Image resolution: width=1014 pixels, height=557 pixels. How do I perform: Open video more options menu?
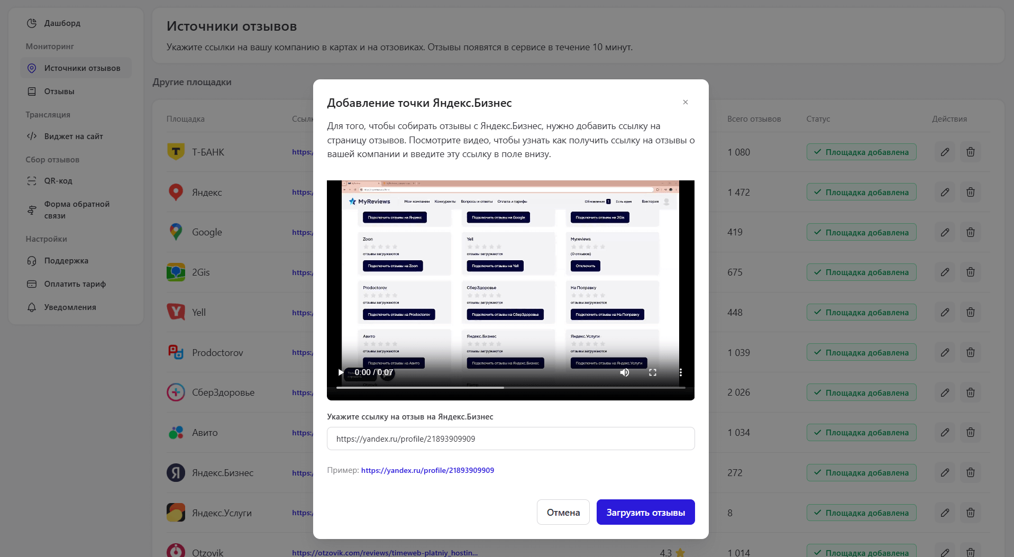[680, 372]
